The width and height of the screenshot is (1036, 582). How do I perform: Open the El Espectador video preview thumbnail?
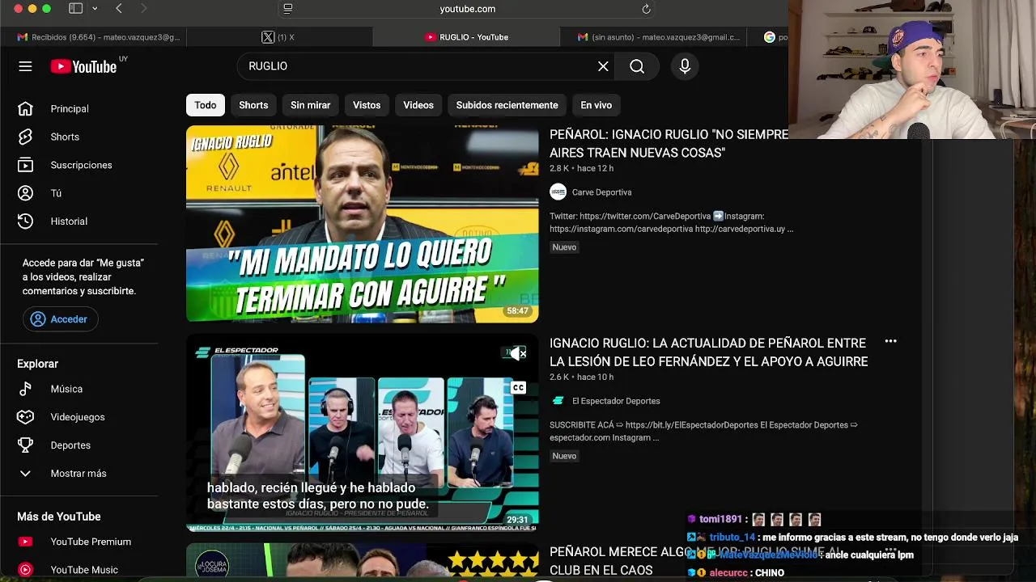362,432
